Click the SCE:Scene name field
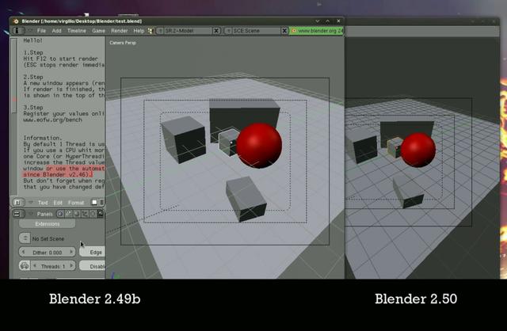 [x=256, y=31]
